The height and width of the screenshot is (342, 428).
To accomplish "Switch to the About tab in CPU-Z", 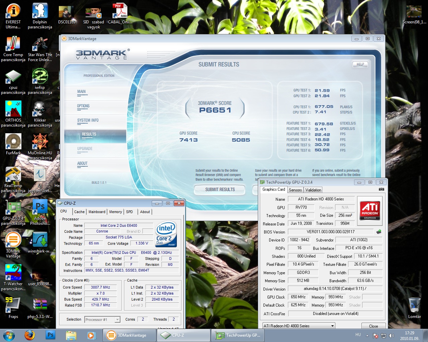I will pos(145,212).
